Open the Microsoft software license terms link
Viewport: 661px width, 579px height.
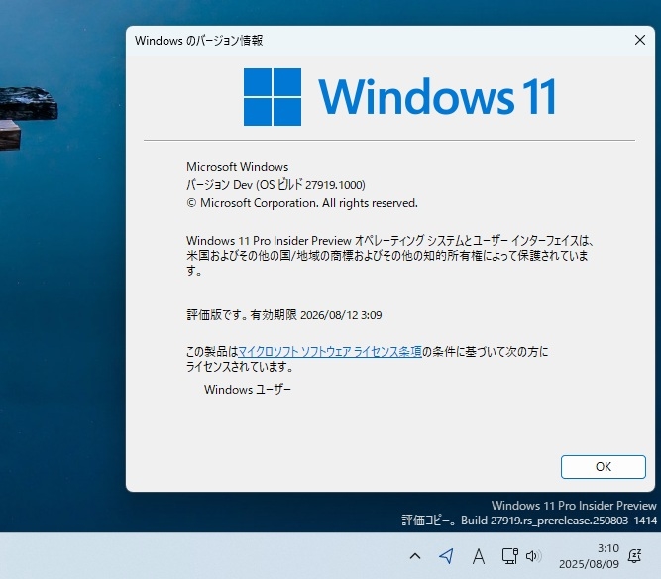pos(330,351)
